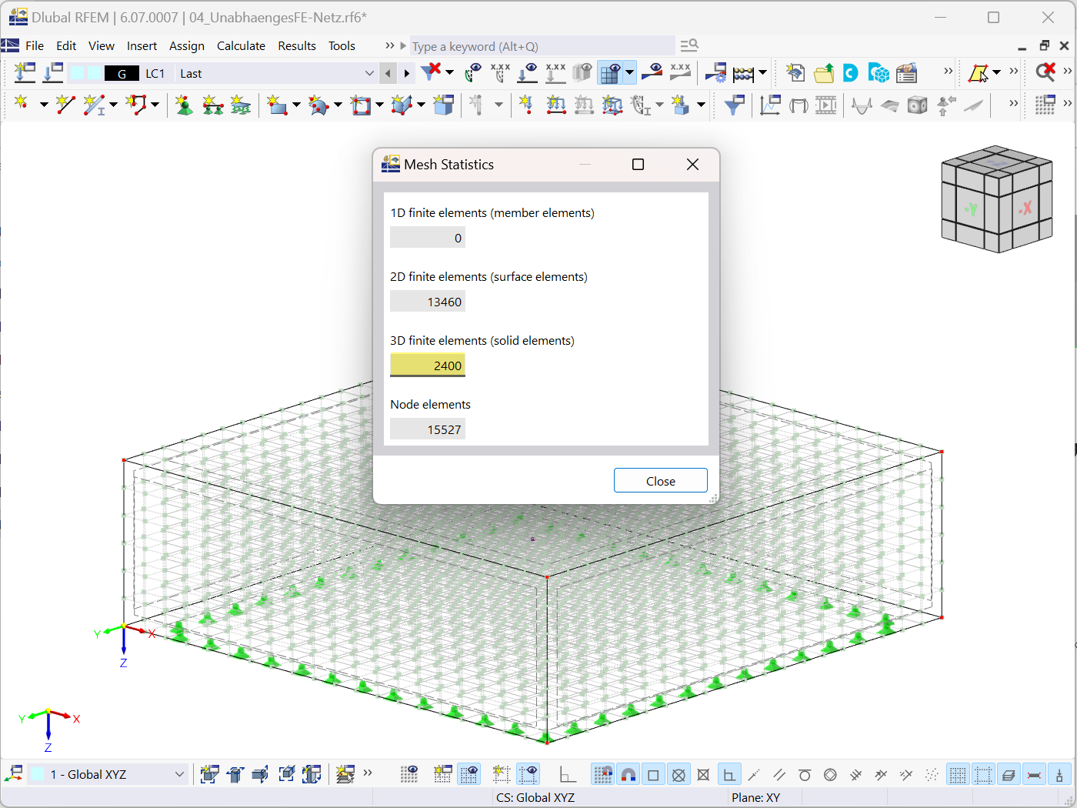Open the New Nodal Support tool

pyautogui.click(x=183, y=105)
